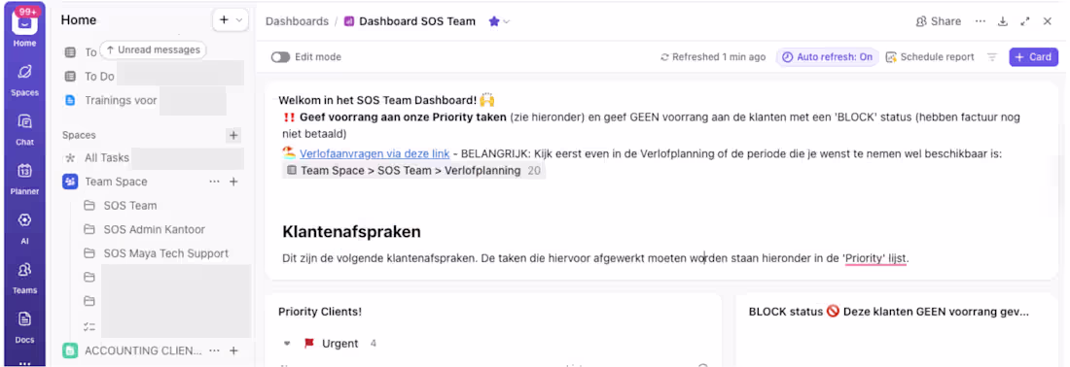This screenshot has width=1070, height=367.
Task: Click Dashboard SOS Team title
Action: (417, 21)
